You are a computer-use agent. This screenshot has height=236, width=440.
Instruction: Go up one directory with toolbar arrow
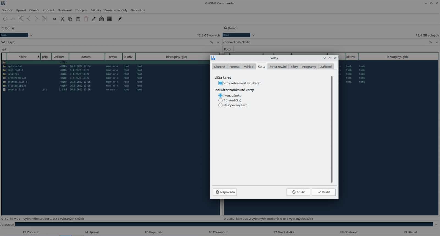[x=13, y=19]
